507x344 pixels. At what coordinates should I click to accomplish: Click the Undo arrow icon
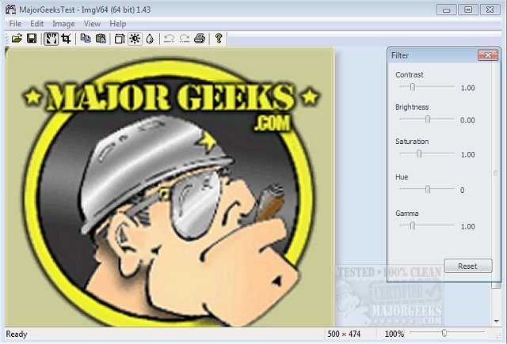169,39
